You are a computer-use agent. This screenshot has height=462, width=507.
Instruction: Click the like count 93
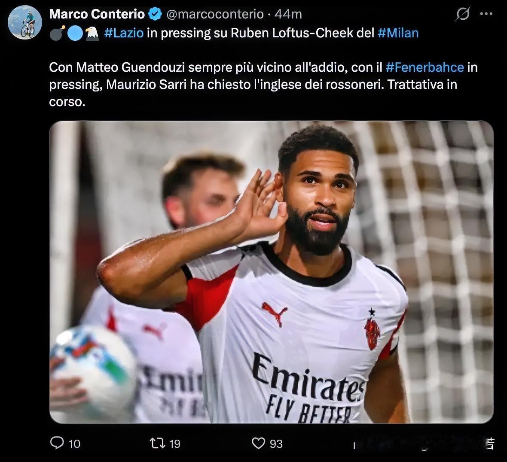(276, 444)
